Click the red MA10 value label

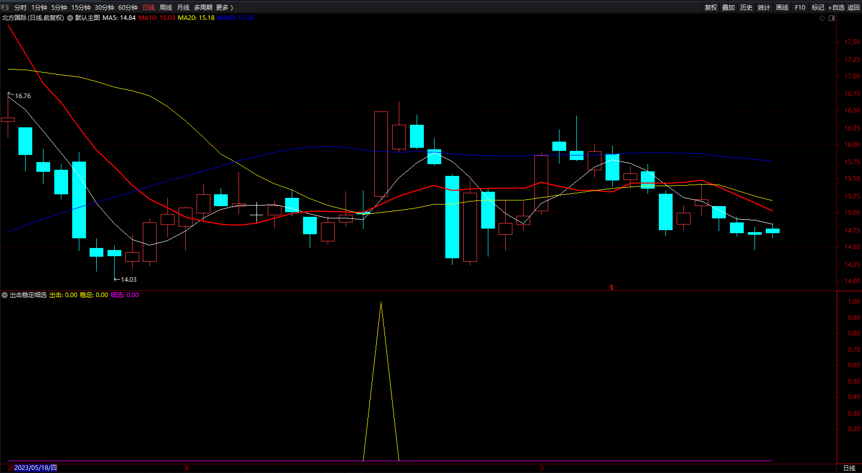[157, 18]
